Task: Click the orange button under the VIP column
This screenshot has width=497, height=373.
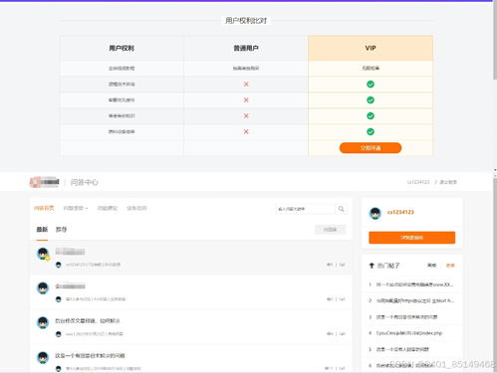Action: [371, 148]
